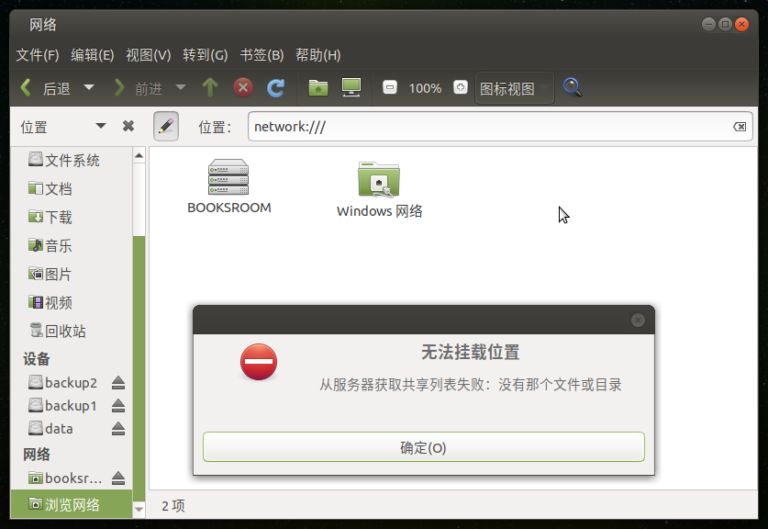Open the 视图(V) menu

tap(148, 55)
